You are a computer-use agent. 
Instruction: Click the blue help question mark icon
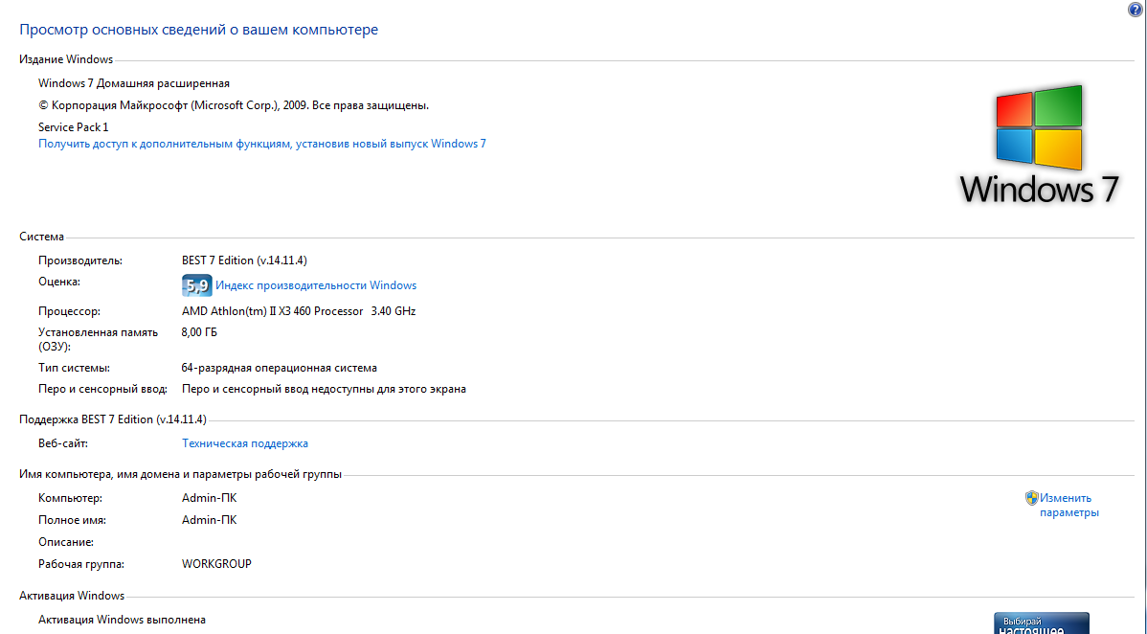[x=1136, y=9]
